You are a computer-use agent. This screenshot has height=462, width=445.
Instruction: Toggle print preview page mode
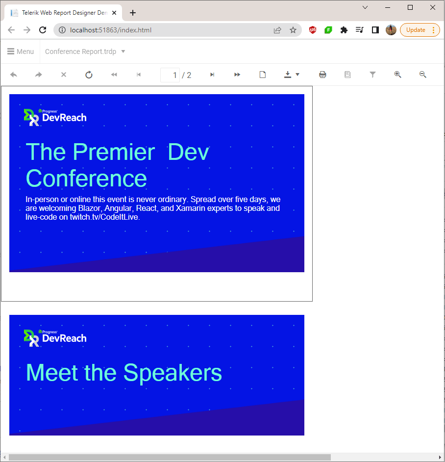click(x=262, y=75)
